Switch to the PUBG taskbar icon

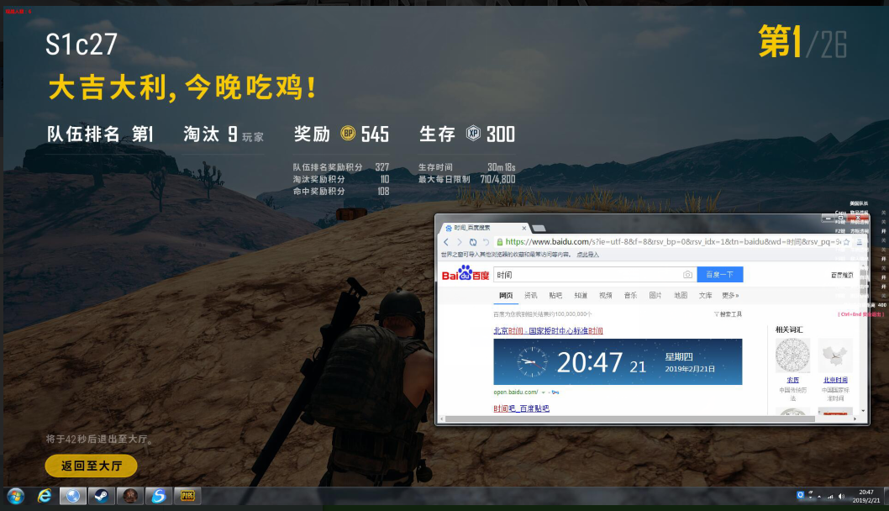[187, 496]
